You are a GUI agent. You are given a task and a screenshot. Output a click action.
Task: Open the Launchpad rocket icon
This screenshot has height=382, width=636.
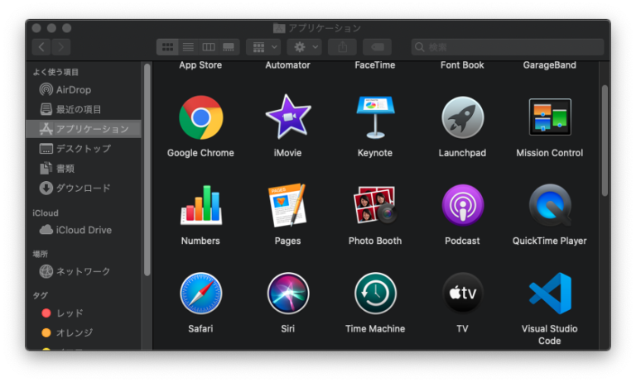pyautogui.click(x=462, y=117)
